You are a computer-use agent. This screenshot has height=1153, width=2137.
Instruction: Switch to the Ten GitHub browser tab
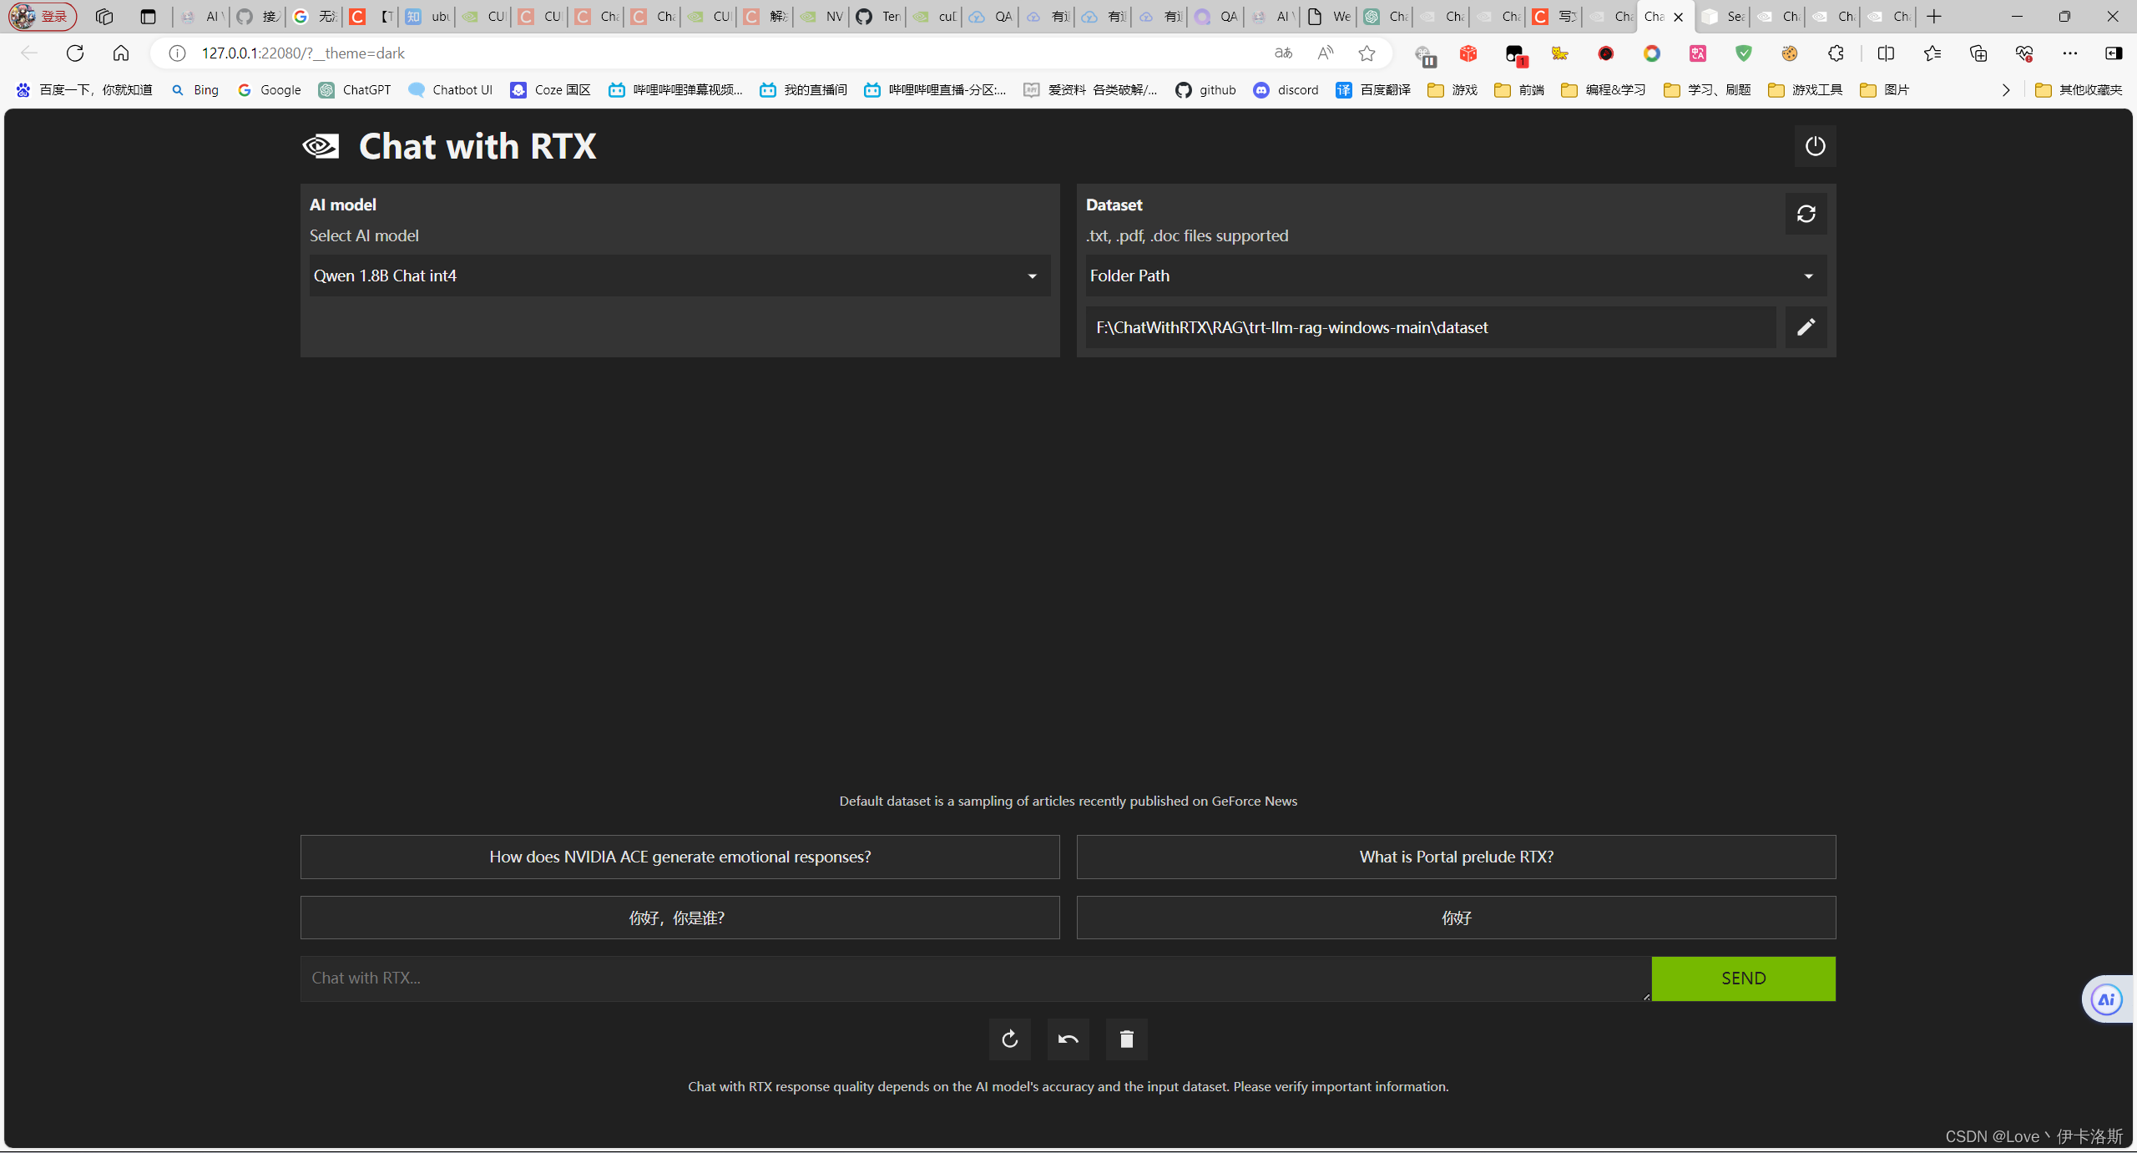coord(878,17)
